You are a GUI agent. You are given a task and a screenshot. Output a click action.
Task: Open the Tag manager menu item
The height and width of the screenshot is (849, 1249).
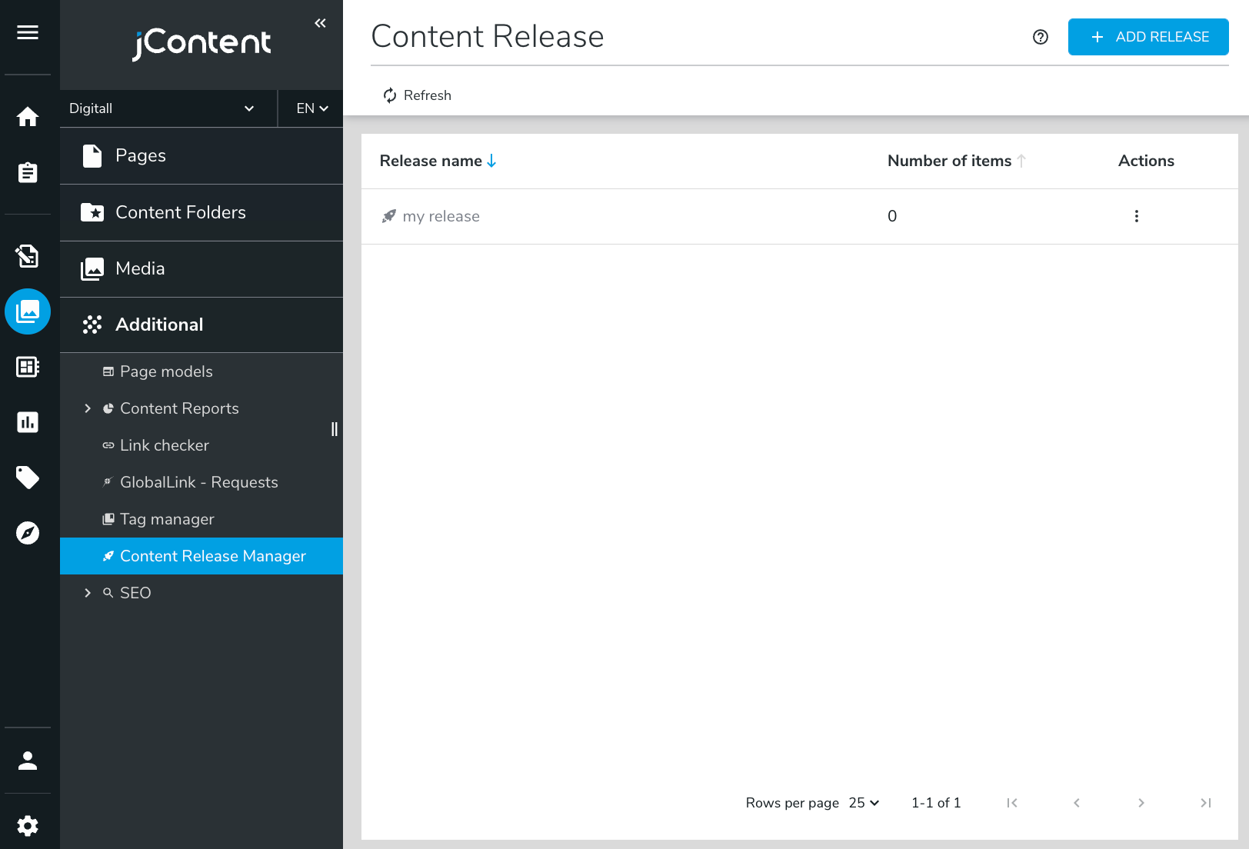(x=167, y=519)
